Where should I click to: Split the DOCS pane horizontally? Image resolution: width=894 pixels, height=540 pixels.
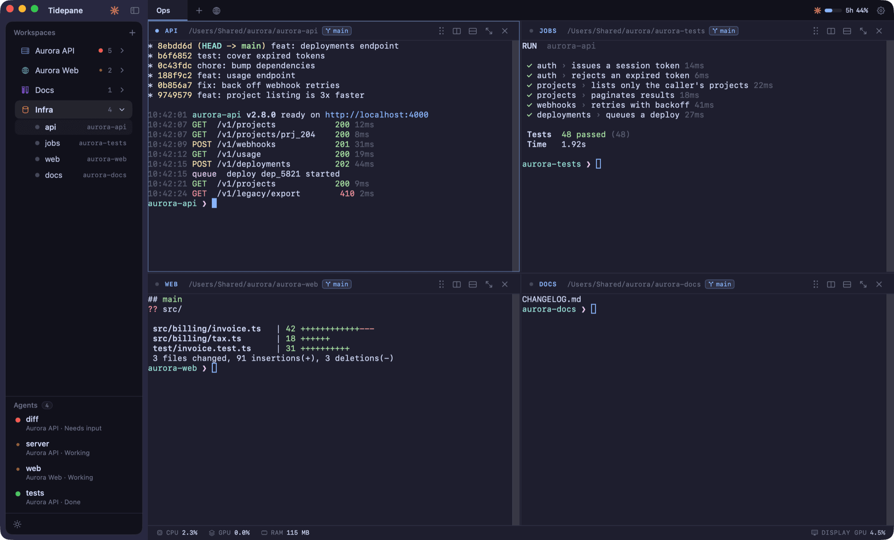[x=847, y=284]
